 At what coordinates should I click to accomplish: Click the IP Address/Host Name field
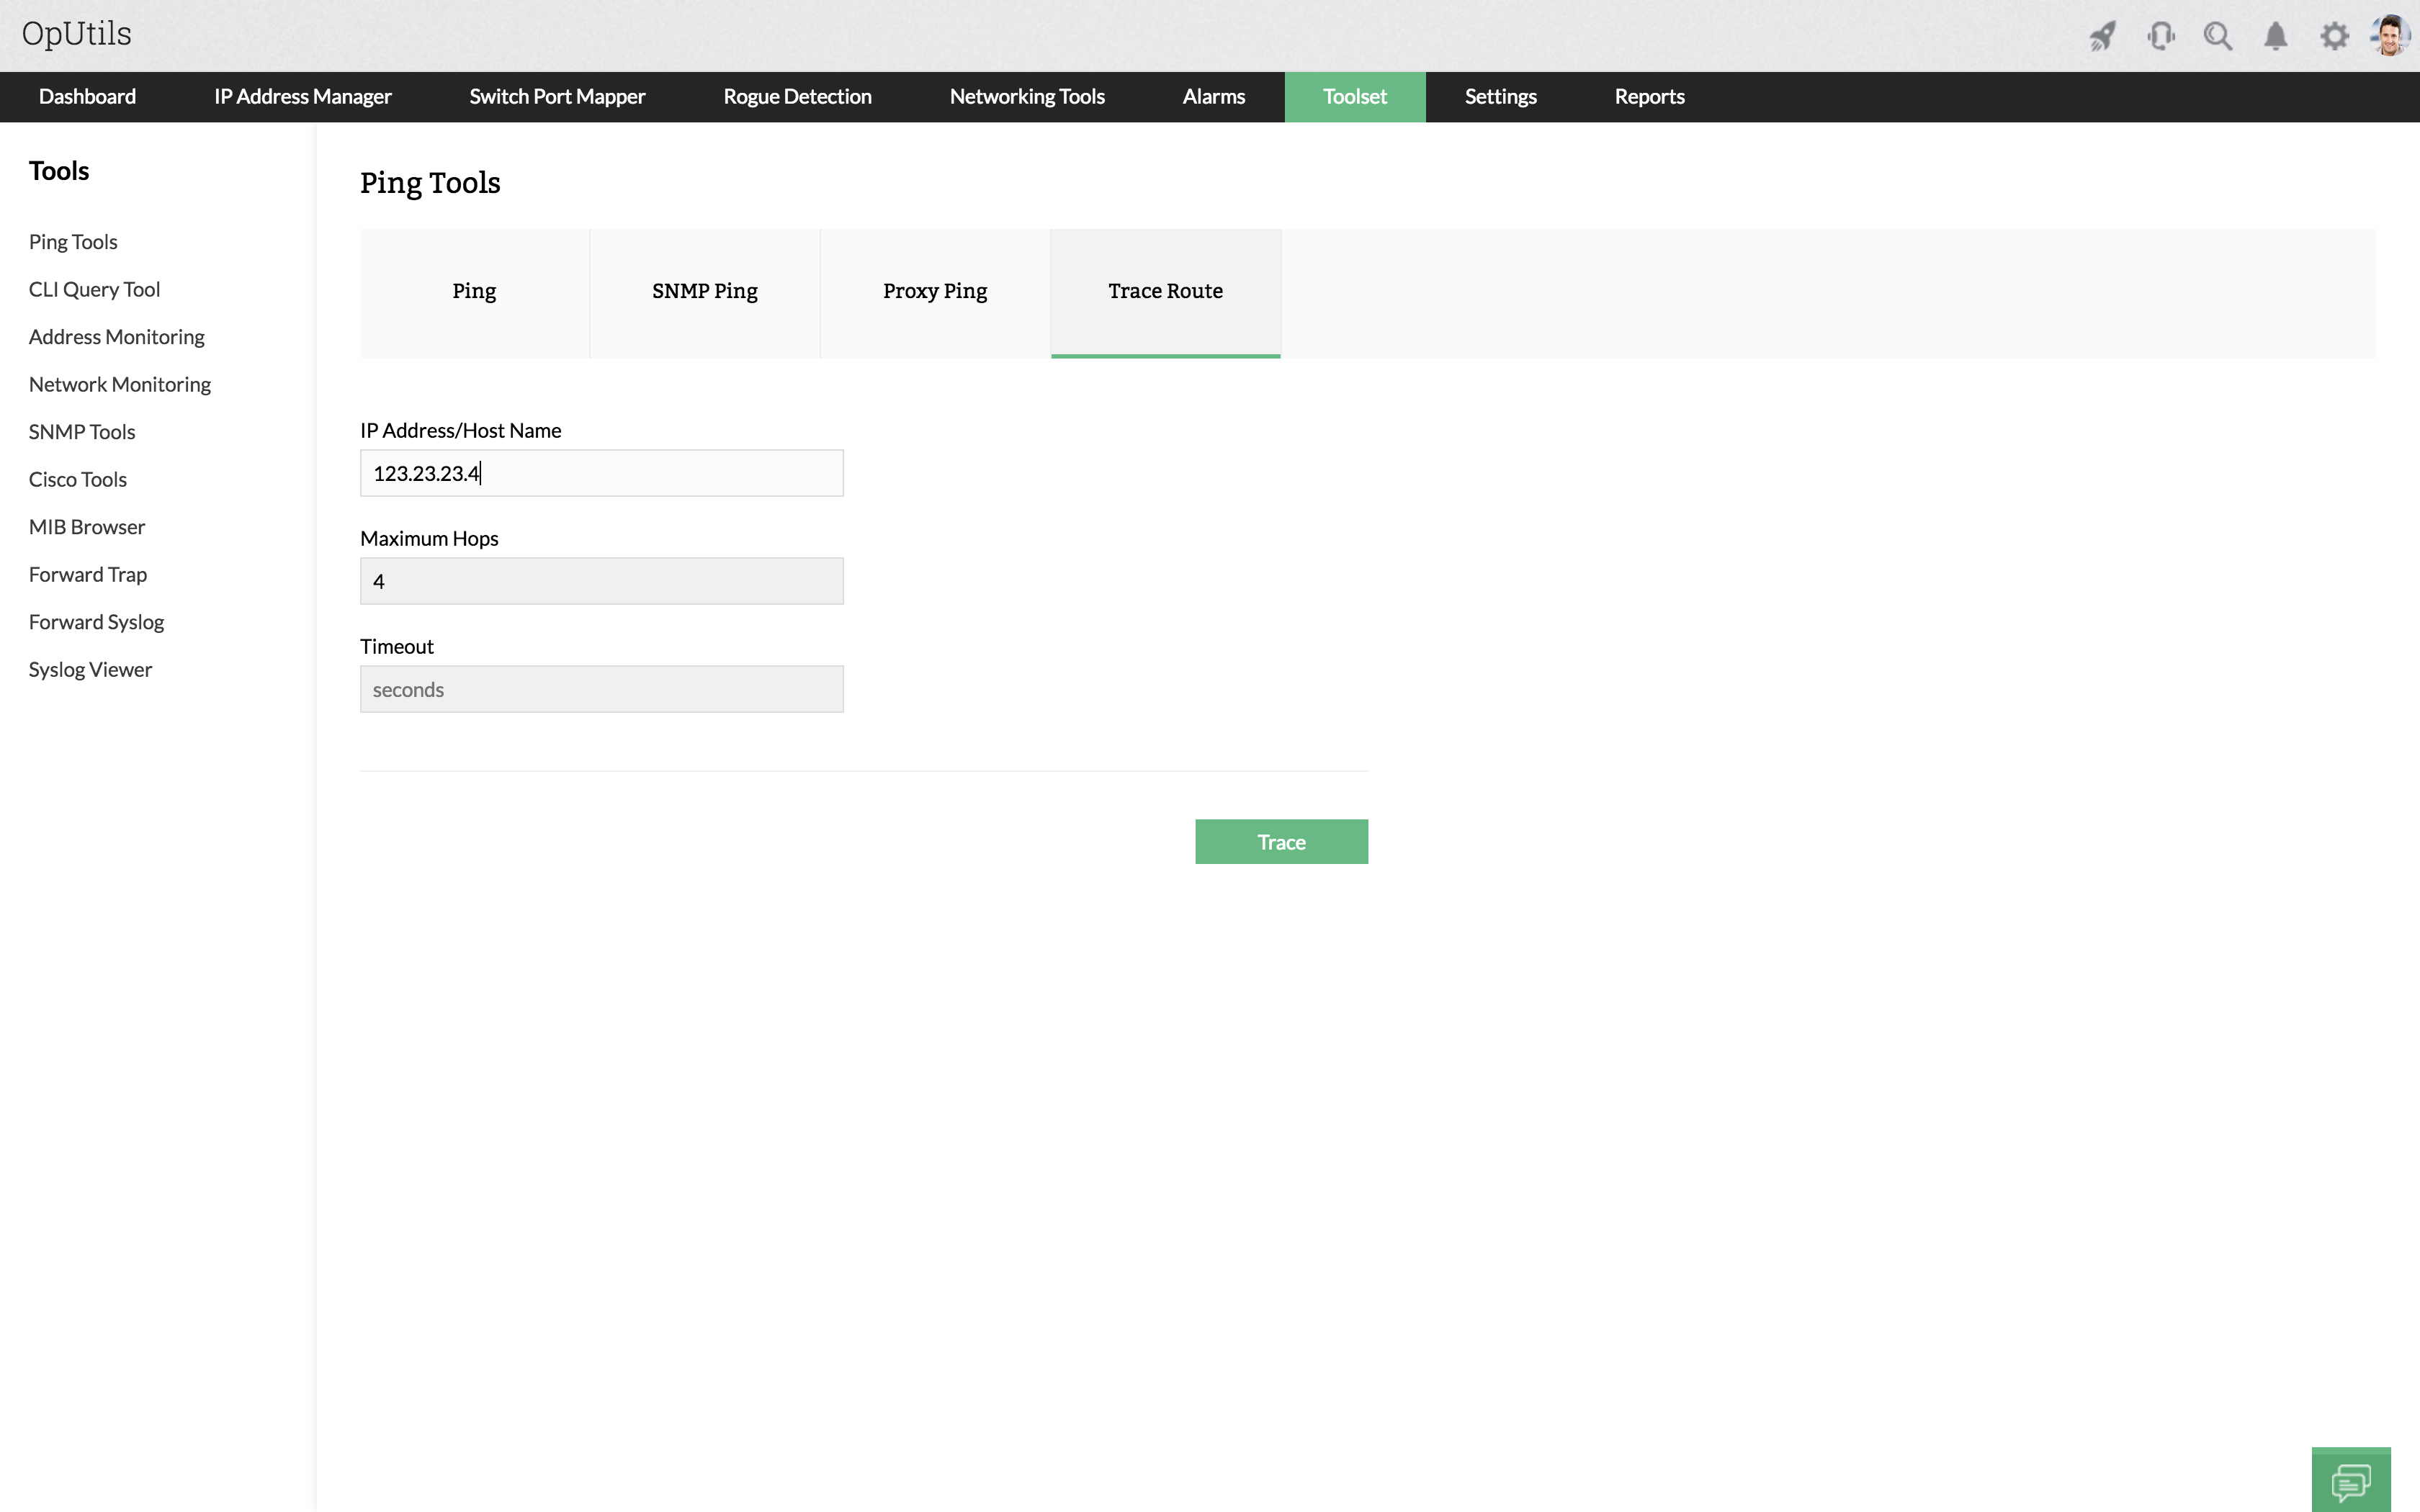[601, 473]
